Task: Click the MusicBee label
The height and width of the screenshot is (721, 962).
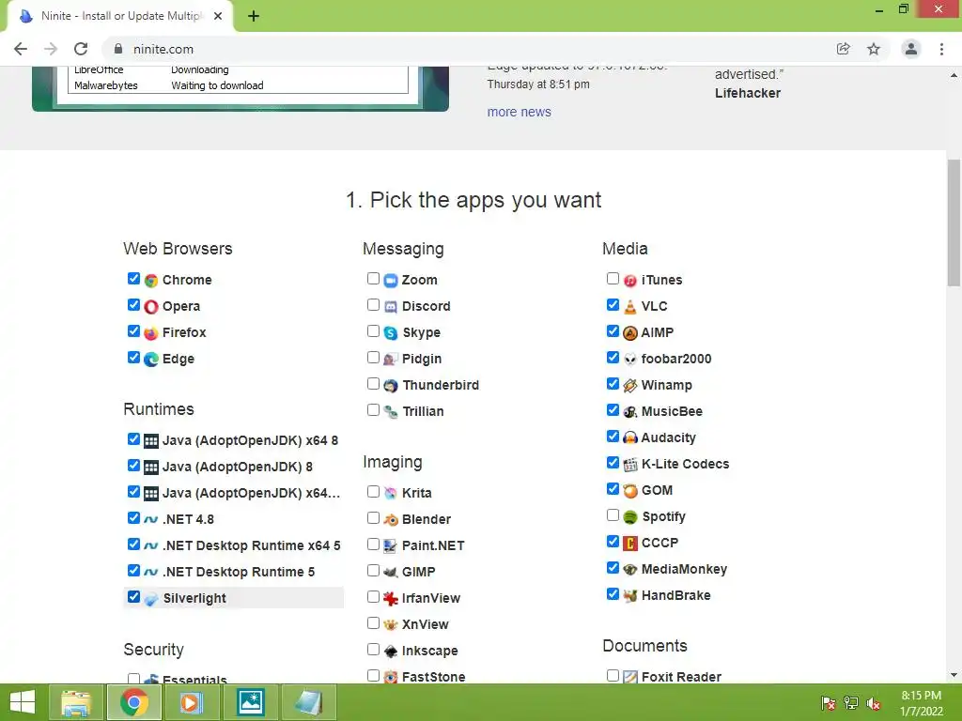Action: point(672,412)
